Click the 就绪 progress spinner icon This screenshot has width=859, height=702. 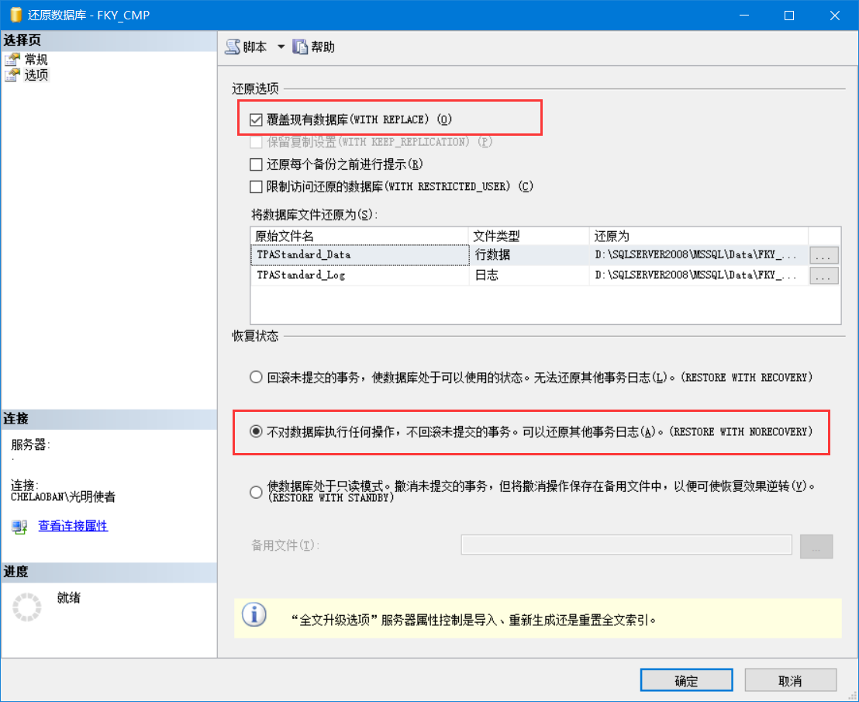point(26,607)
